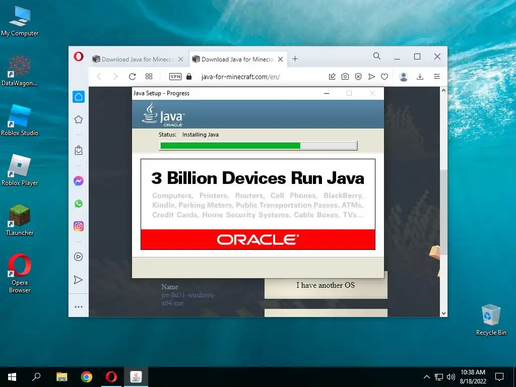Open the volume speaker tray icon

click(450, 377)
